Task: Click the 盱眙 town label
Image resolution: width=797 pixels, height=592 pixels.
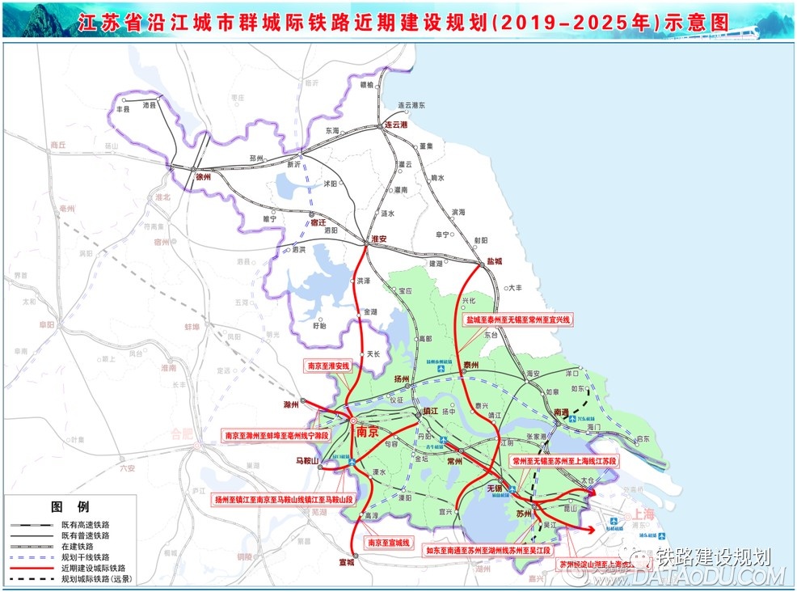Action: click(319, 325)
